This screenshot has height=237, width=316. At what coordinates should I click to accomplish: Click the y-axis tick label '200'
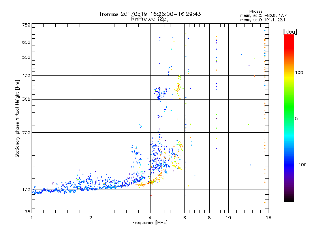click(26, 133)
